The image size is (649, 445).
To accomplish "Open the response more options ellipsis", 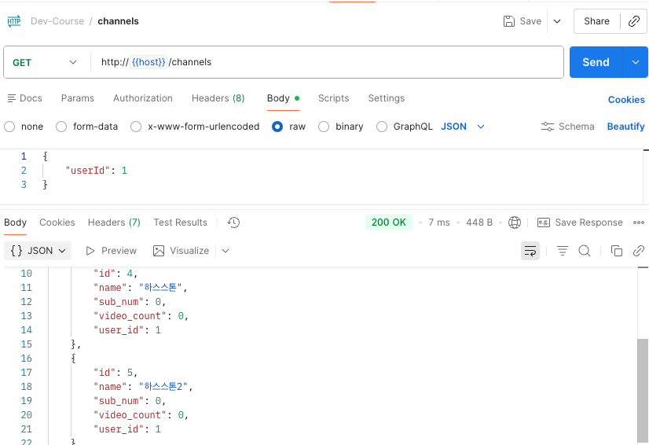I will [639, 222].
